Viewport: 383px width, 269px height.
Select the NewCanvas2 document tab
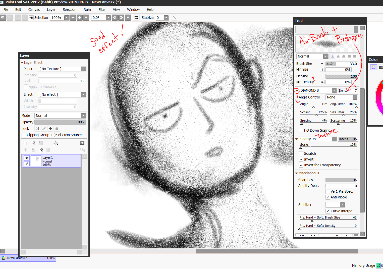[x=28, y=258]
